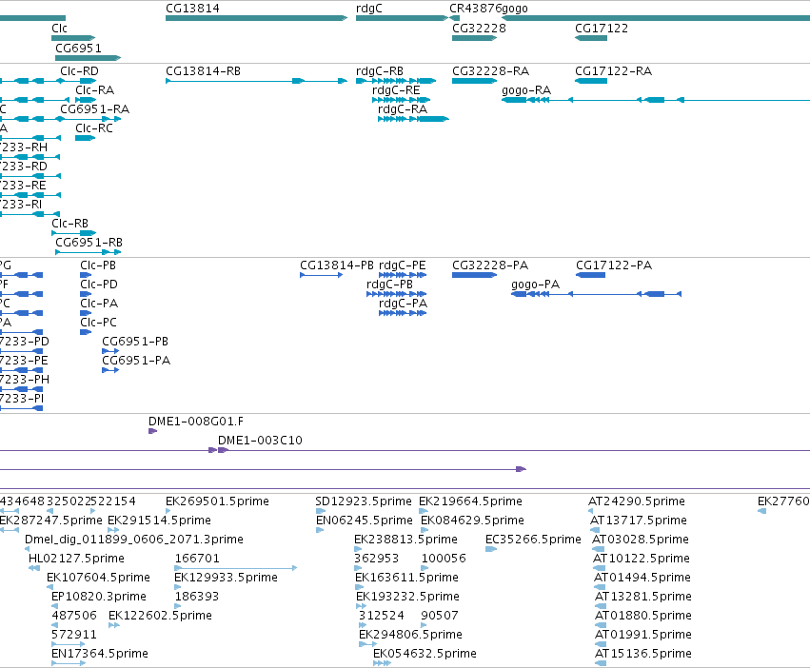Viewport: 810px width, 668px height.
Task: Select the gogo-PA protein label
Action: click(x=535, y=285)
